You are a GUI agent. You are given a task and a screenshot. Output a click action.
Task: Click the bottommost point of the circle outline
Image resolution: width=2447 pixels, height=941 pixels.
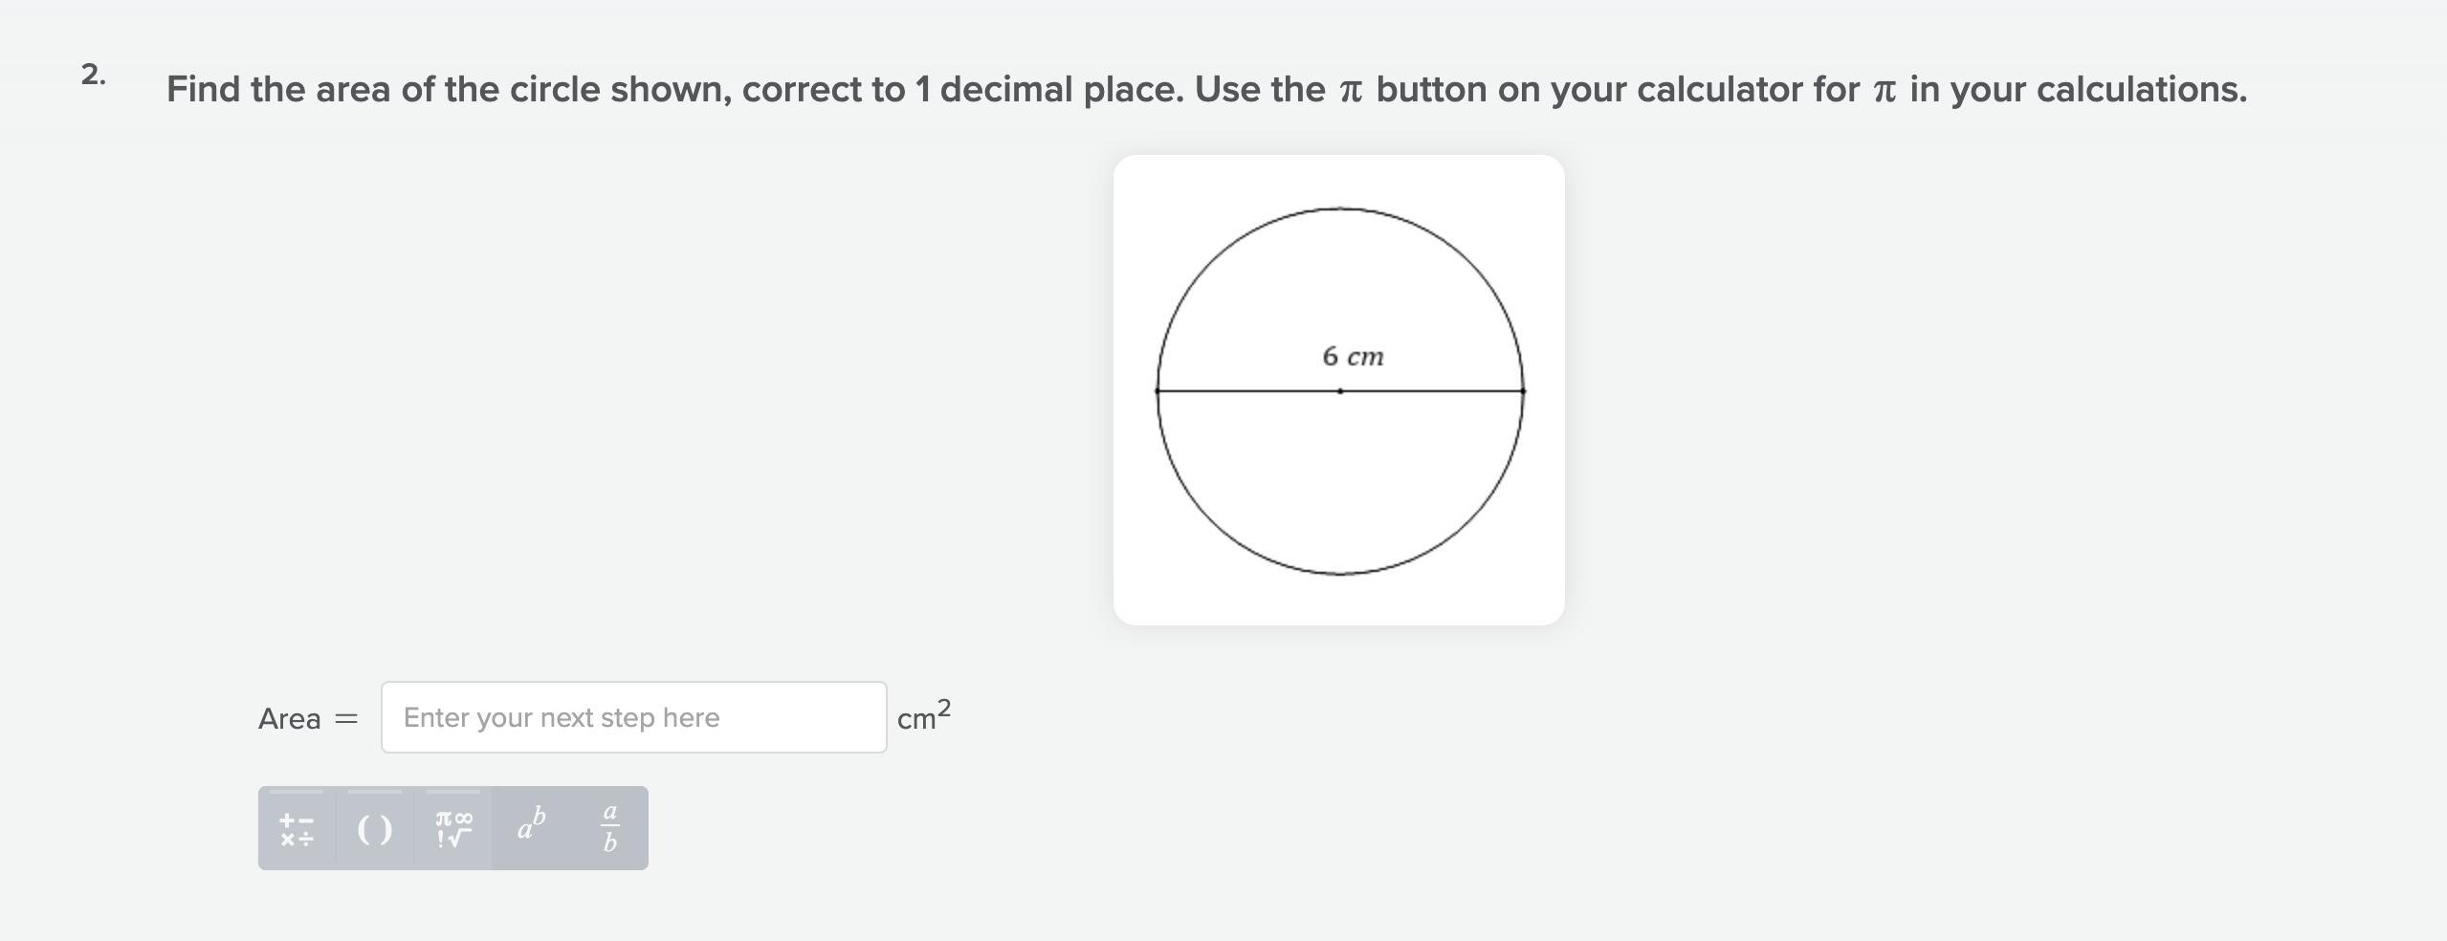click(x=1340, y=574)
